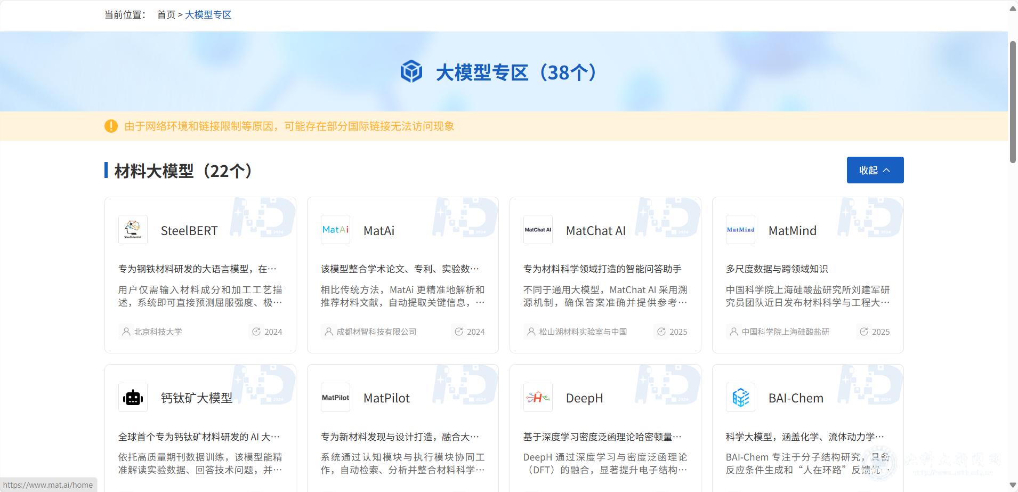Click the MatMind logo icon
This screenshot has height=492, width=1018.
coord(740,230)
